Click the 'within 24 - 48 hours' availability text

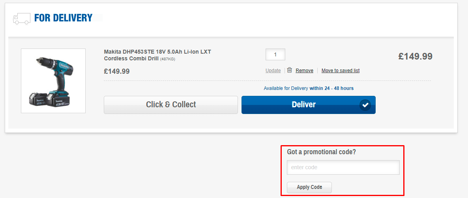pyautogui.click(x=331, y=88)
